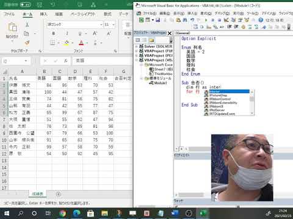The height and width of the screenshot is (219, 293).
Task: Click the Format Painter brush icon
Action: click(27, 43)
